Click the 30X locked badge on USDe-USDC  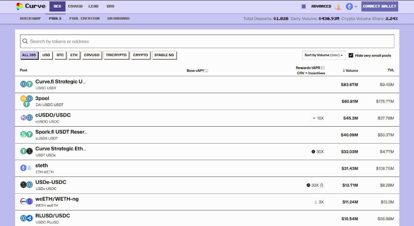[315, 185]
